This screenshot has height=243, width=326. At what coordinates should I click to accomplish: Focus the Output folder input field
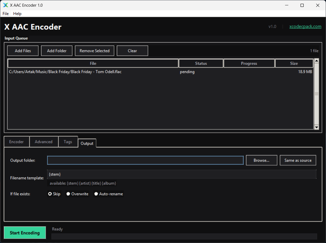click(x=145, y=160)
